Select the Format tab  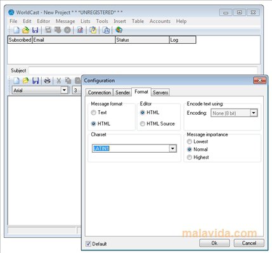(x=141, y=92)
